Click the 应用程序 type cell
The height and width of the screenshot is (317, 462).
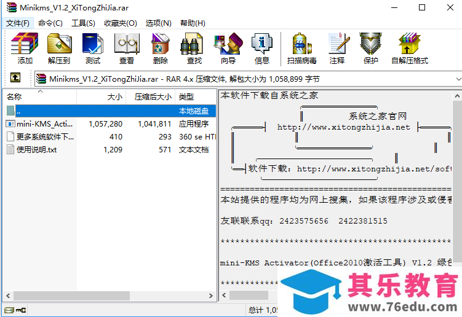click(194, 124)
